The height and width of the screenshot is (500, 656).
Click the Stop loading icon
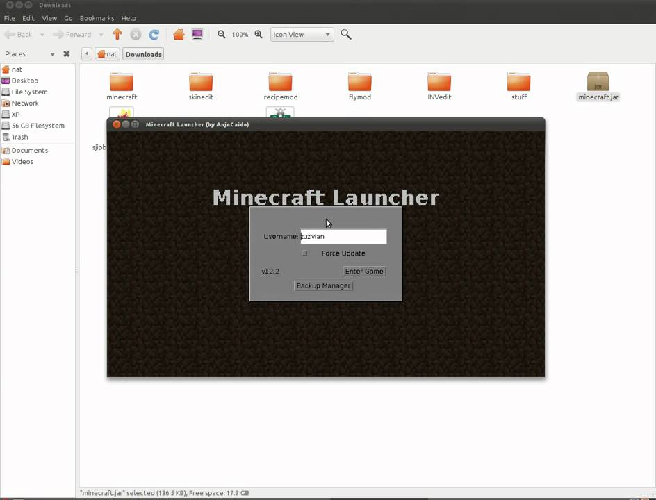click(136, 35)
